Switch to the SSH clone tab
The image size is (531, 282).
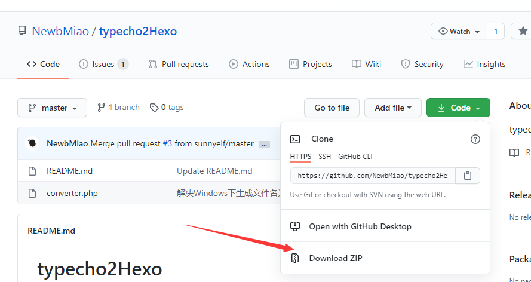pos(325,157)
